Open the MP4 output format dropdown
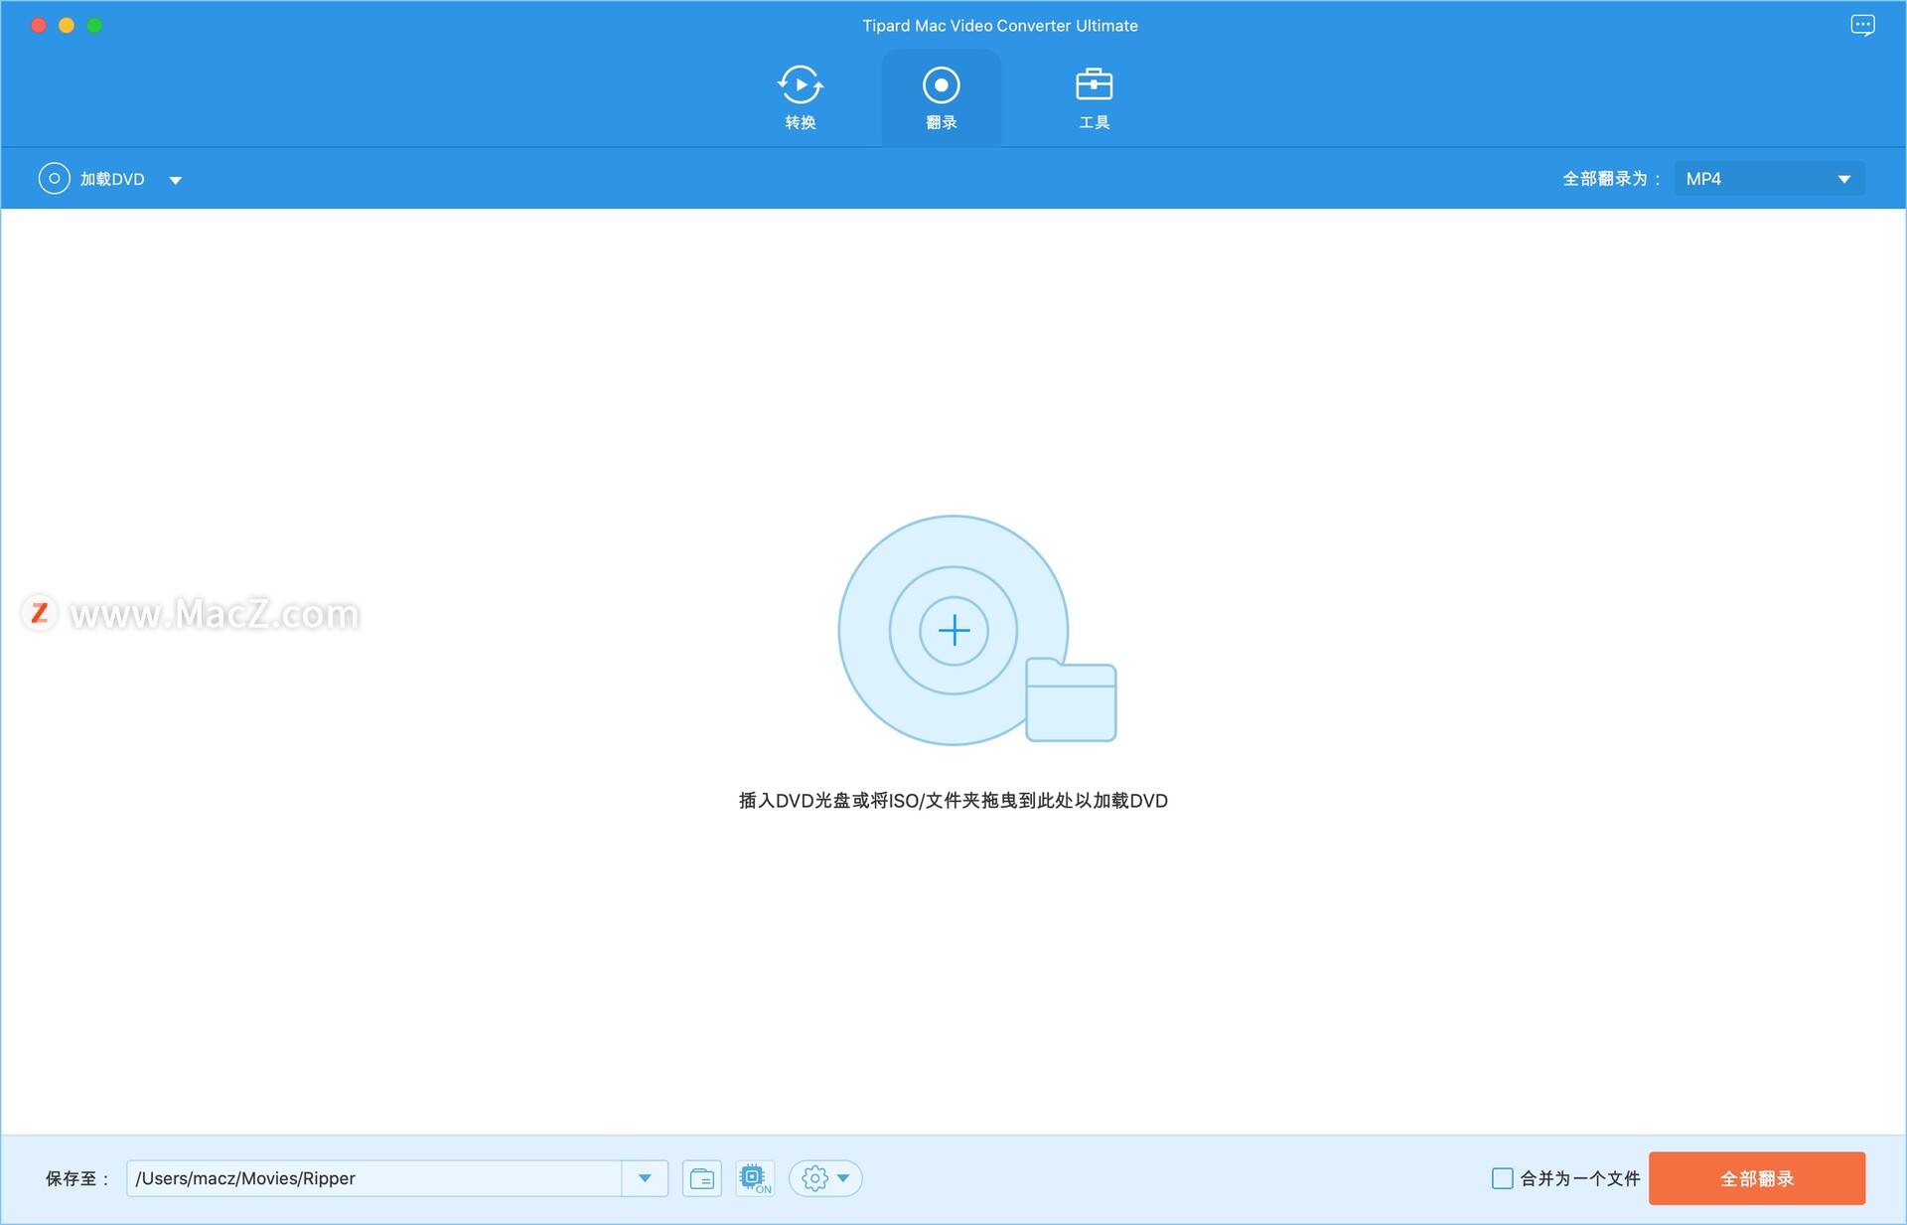The width and height of the screenshot is (1907, 1225). coord(1769,179)
